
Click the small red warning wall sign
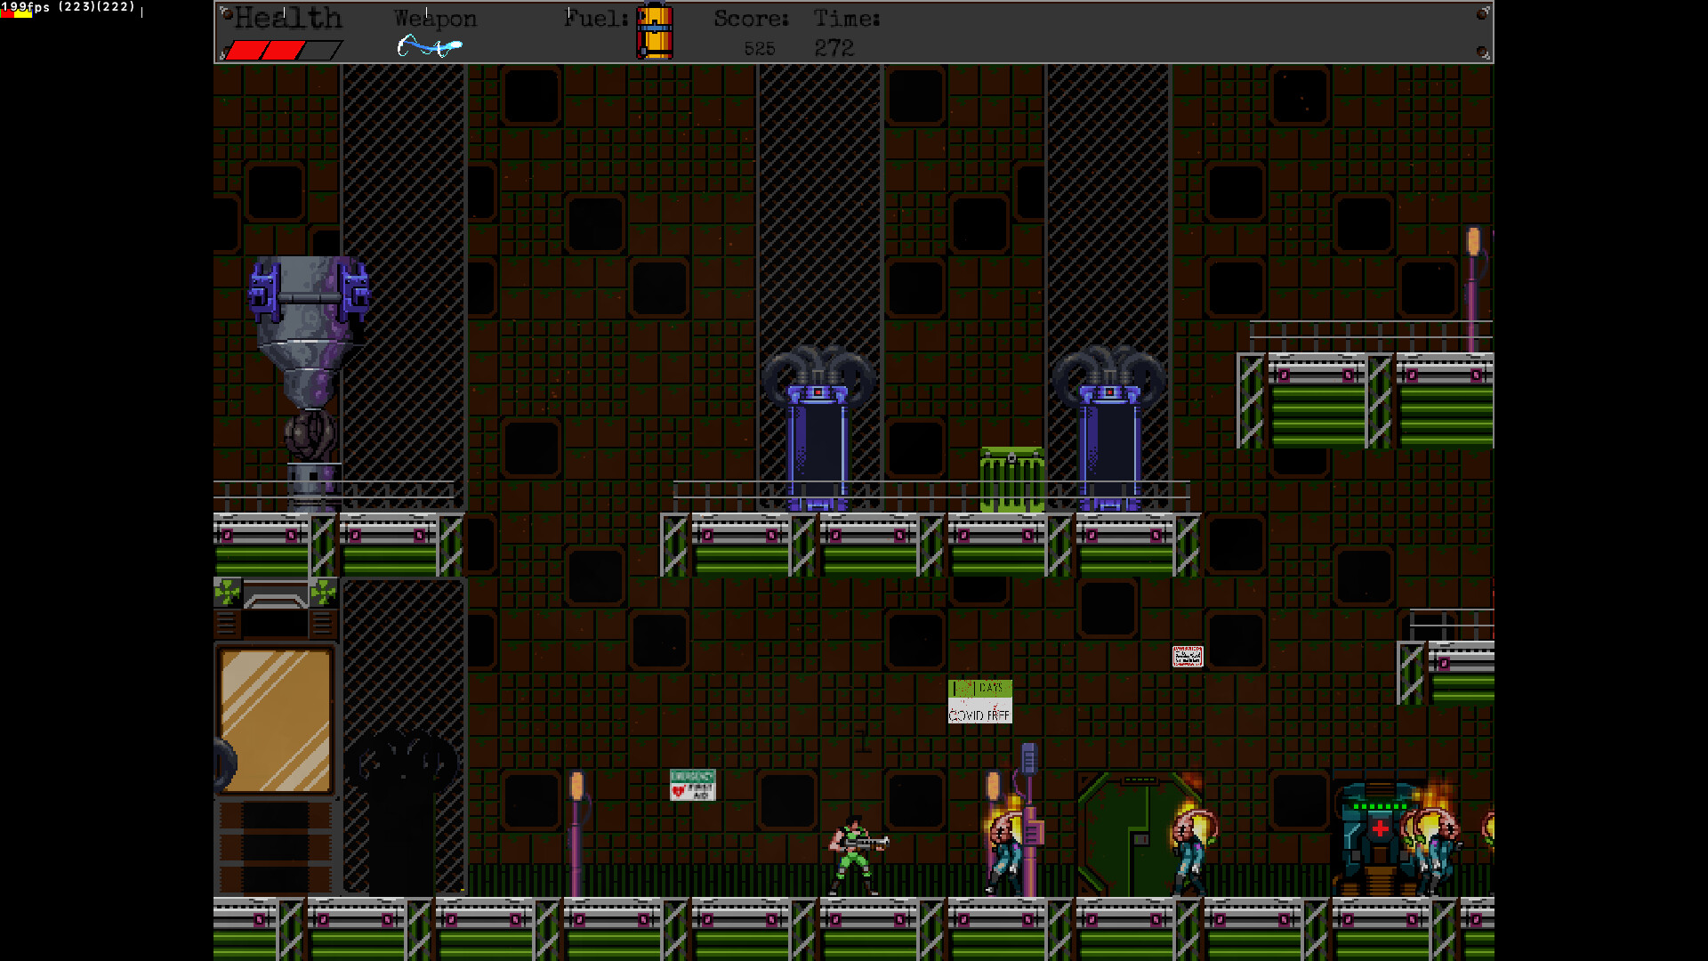tap(1187, 657)
